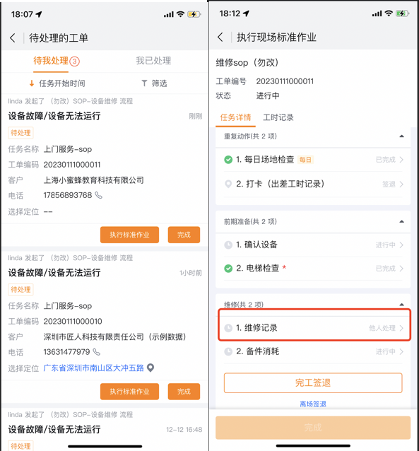Screen dimensions: 419x451
Task: Tap unchecked circle of 打卡（出差工时记录）
Action: 228,184
